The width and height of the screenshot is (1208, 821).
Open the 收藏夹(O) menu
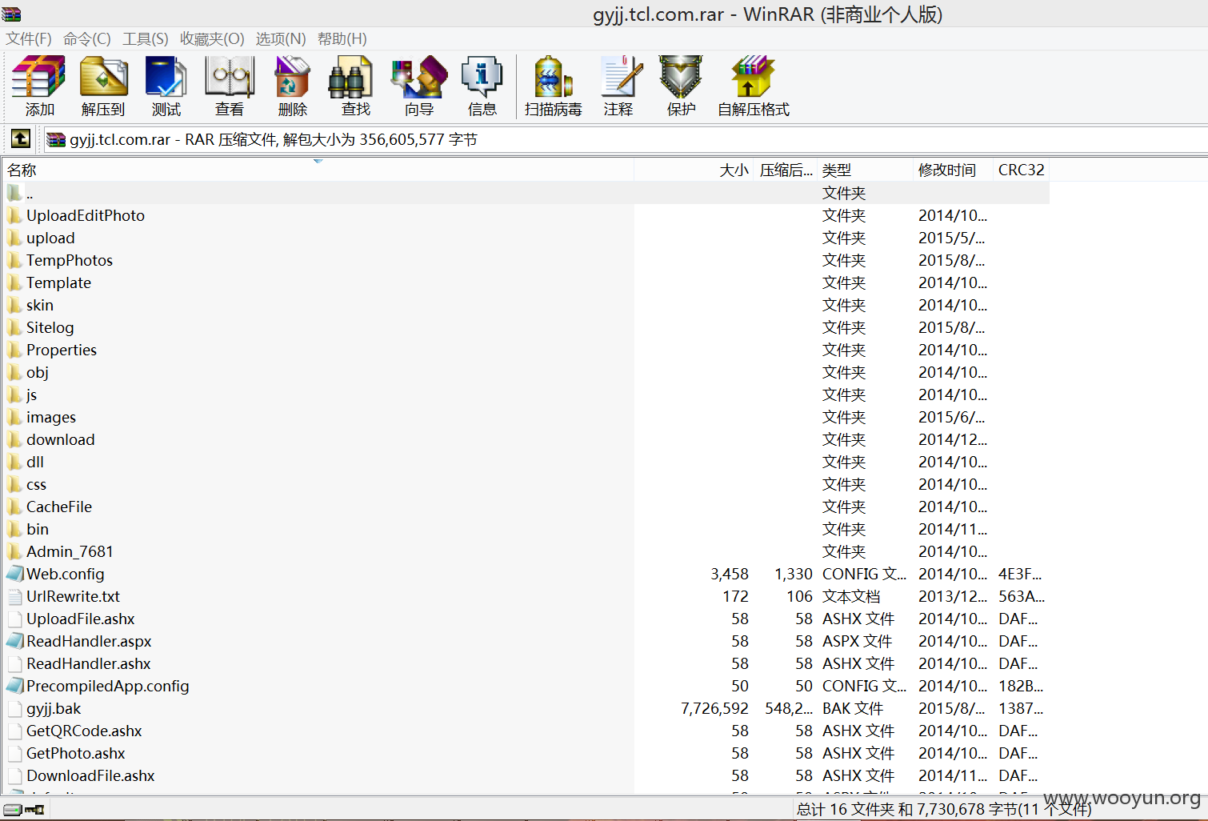(212, 38)
